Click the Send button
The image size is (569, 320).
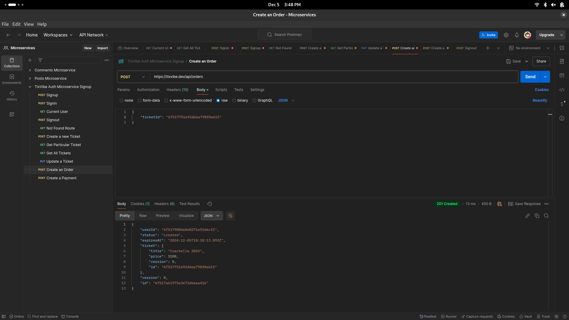click(530, 77)
